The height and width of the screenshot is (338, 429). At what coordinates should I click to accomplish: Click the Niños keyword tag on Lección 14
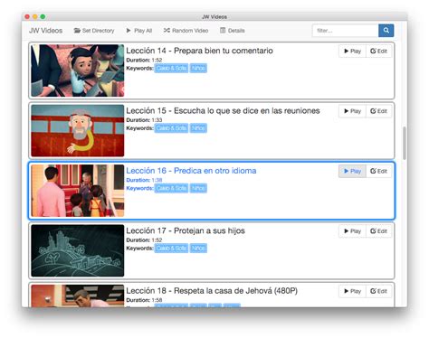click(198, 68)
